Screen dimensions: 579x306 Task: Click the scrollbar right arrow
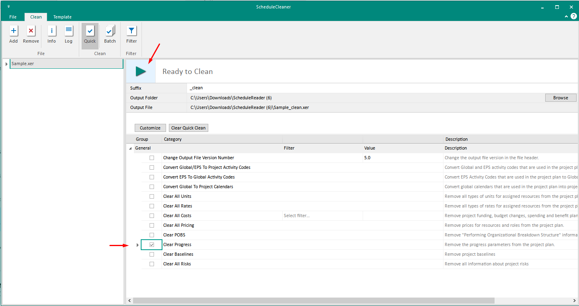coord(575,300)
